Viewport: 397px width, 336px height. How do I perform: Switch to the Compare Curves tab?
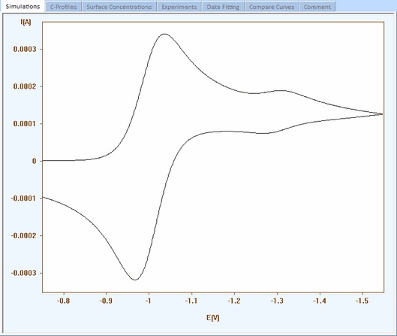tap(272, 7)
